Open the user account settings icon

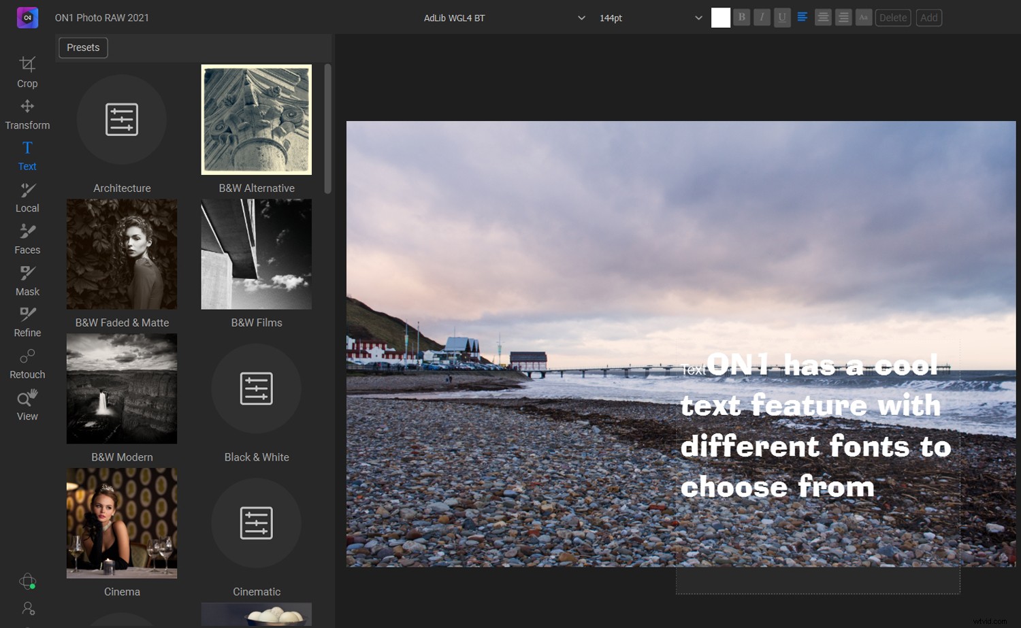point(27,608)
